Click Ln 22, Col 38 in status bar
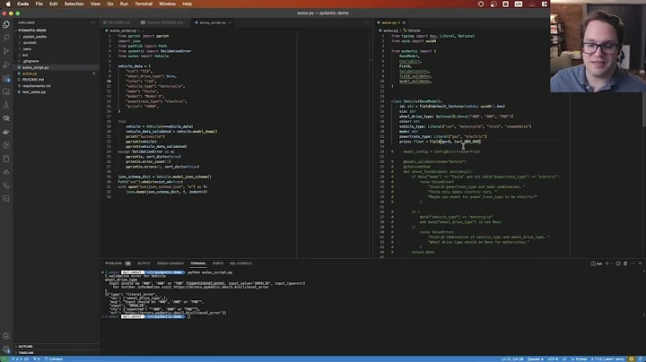Viewport: 646px width, 362px height. click(512, 359)
